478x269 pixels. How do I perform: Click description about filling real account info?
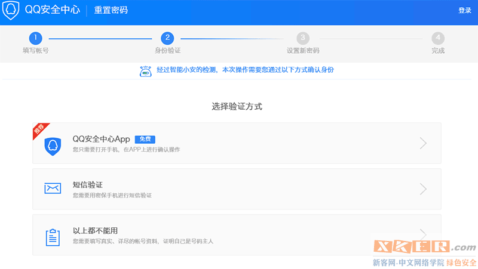click(x=143, y=242)
